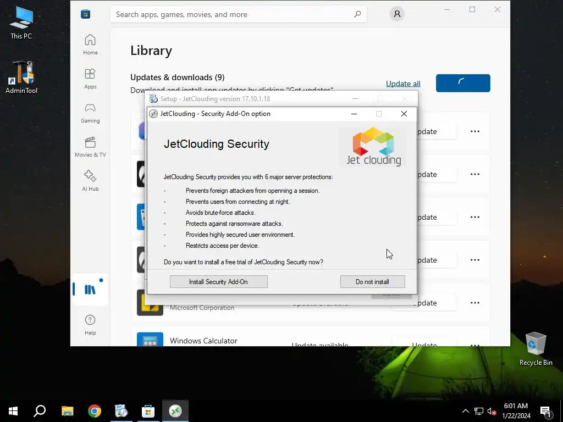The image size is (563, 422).
Task: Click the Library page heading
Action: coord(151,51)
